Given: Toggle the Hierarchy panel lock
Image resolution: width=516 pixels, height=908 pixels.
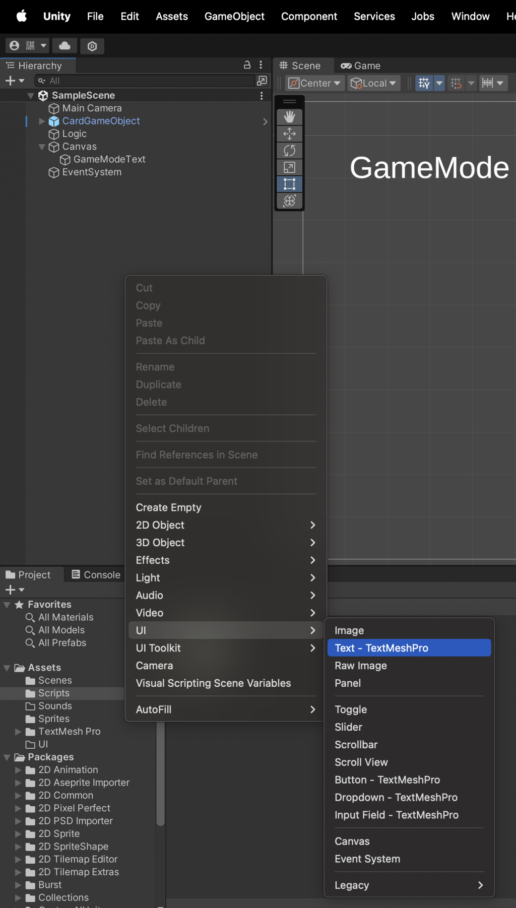Looking at the screenshot, I should pyautogui.click(x=247, y=65).
